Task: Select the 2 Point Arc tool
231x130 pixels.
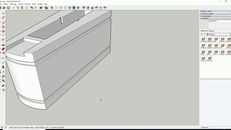Action: click(x=3, y=35)
